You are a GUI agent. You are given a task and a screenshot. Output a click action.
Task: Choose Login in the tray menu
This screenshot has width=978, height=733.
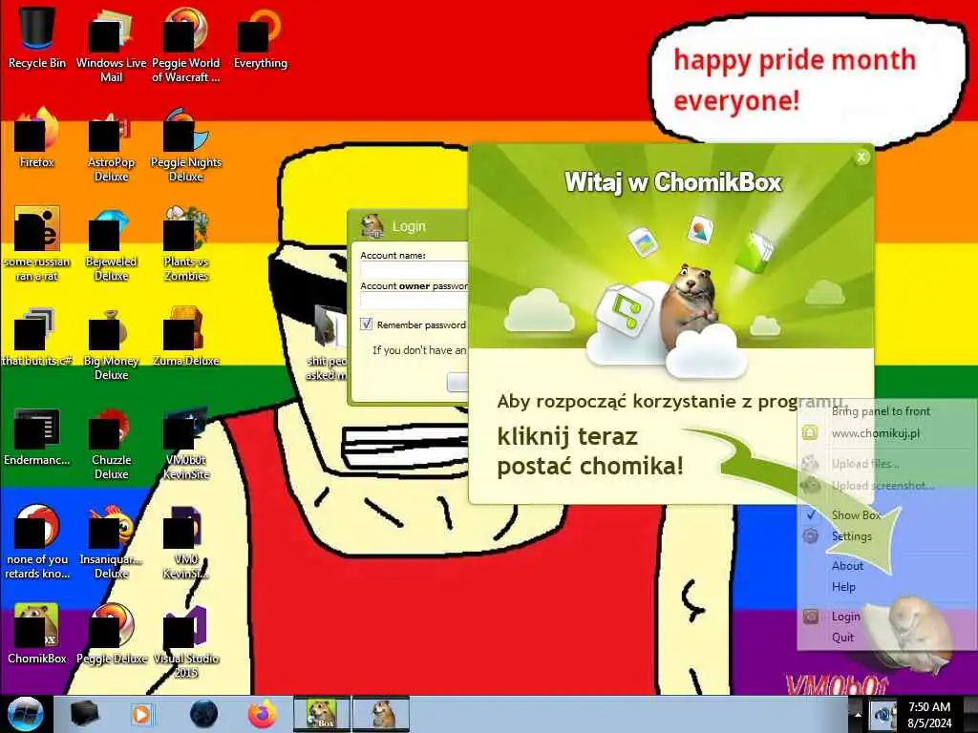point(844,617)
